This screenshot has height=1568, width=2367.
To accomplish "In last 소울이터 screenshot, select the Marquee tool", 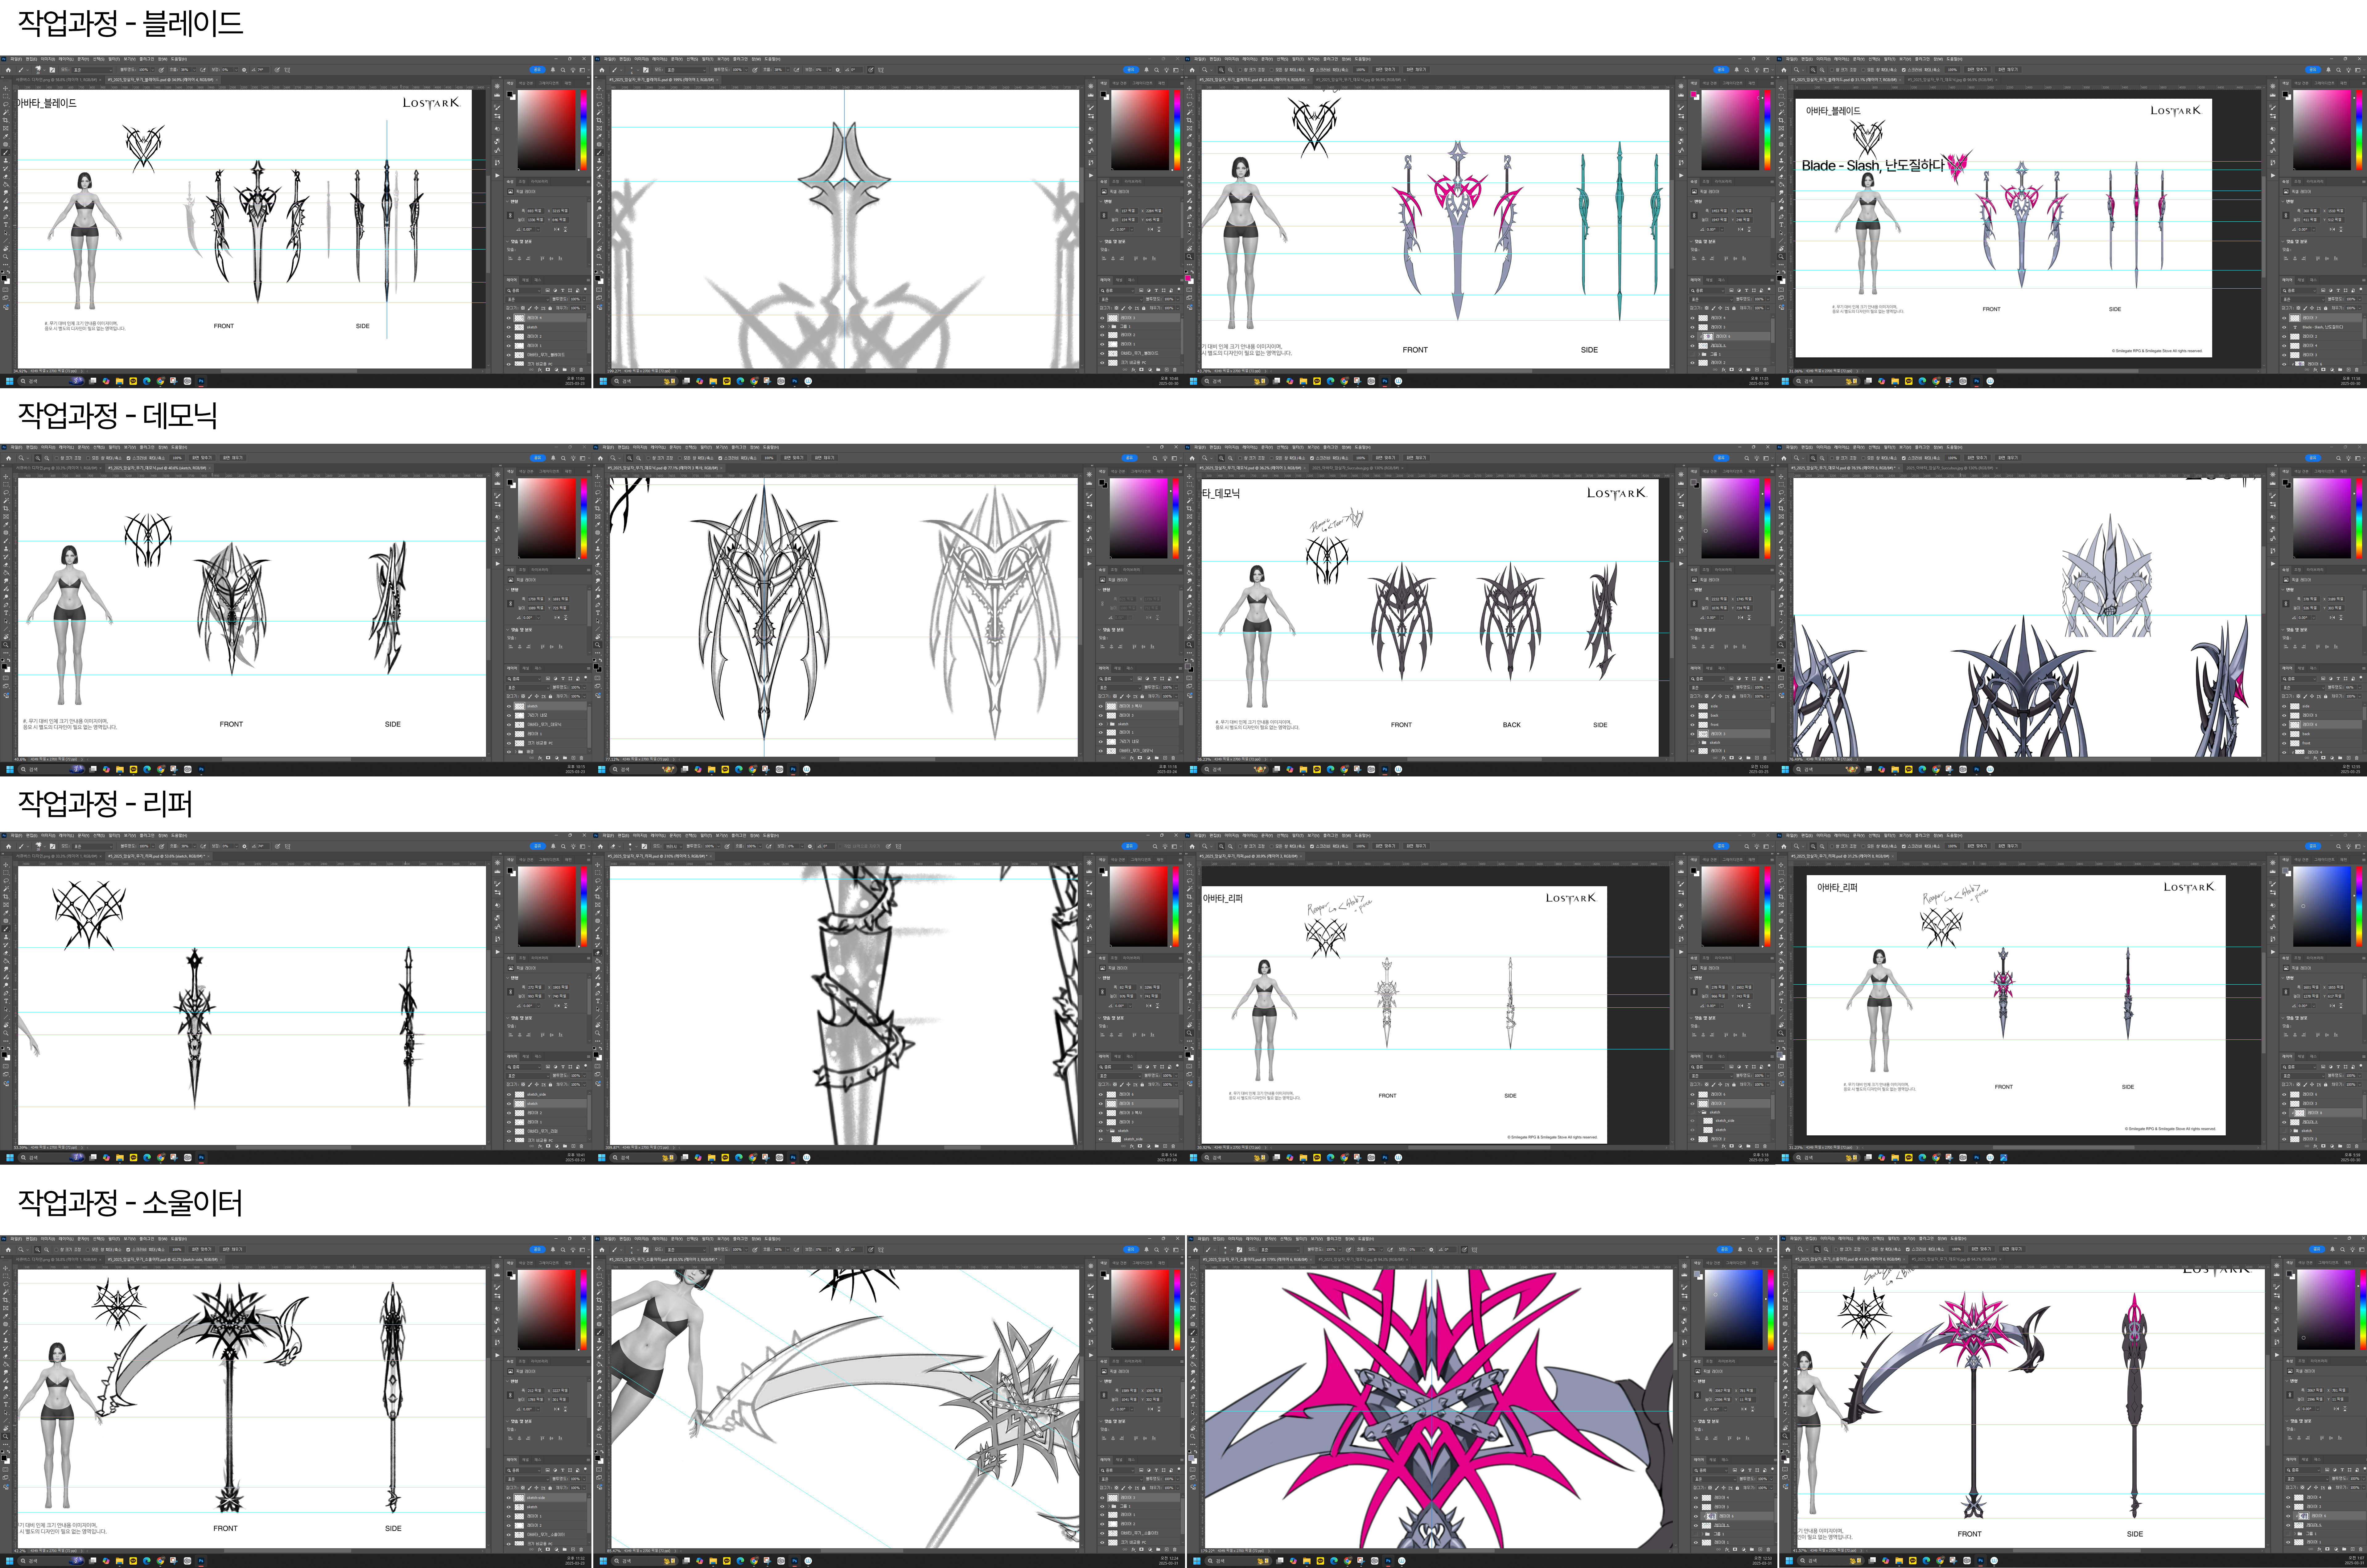I will click(1785, 1276).
